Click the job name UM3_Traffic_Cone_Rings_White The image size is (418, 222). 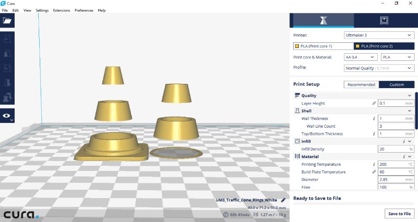point(246,200)
